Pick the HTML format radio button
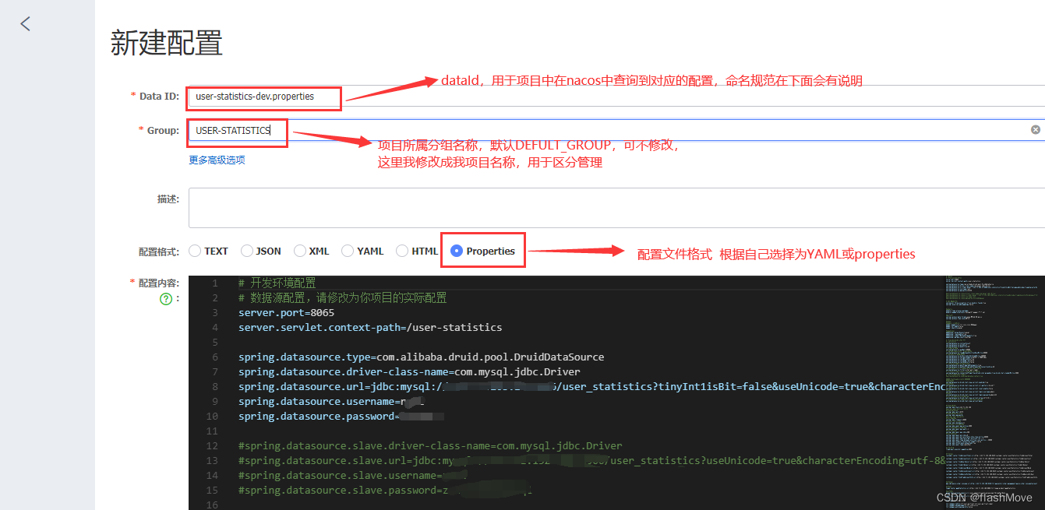Image resolution: width=1045 pixels, height=510 pixels. point(402,251)
